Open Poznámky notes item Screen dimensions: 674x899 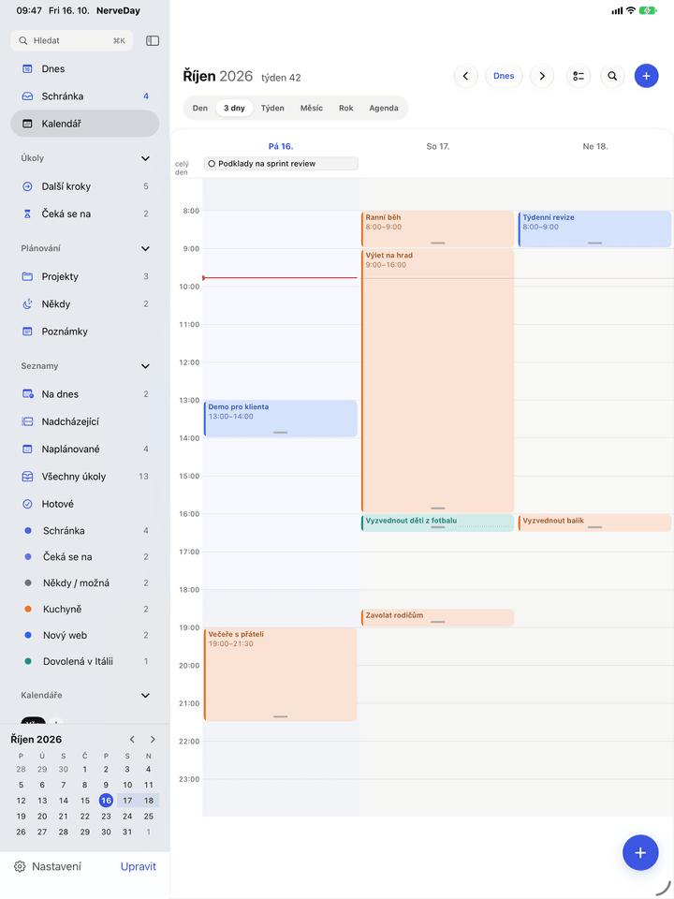pos(85,332)
